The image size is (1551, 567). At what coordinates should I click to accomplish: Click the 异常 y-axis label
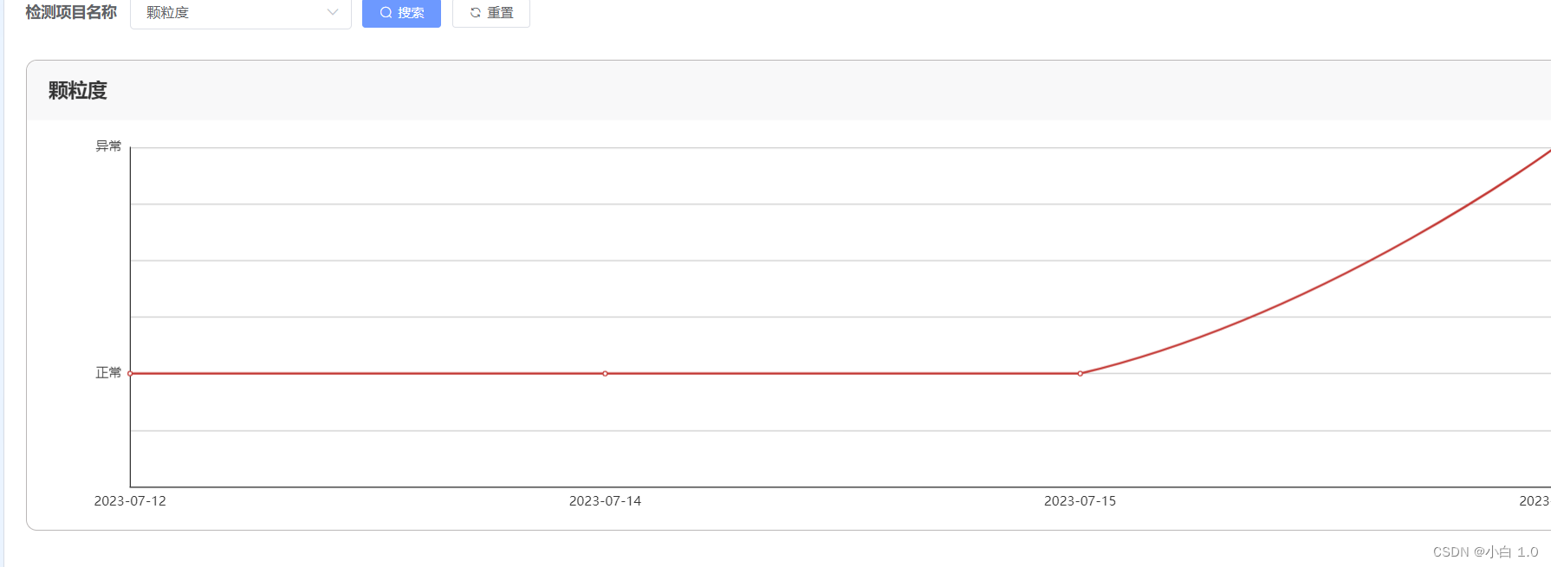[x=108, y=146]
